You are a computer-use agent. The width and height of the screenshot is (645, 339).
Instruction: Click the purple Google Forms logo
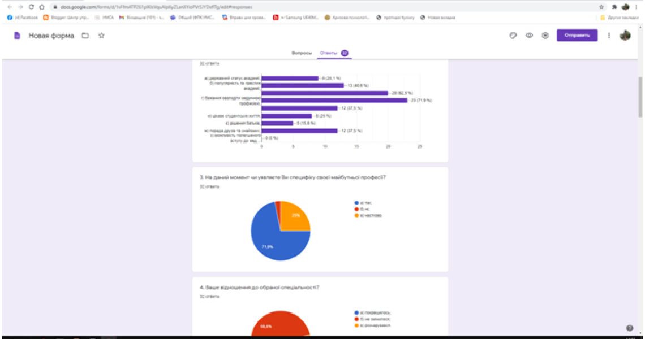[17, 36]
